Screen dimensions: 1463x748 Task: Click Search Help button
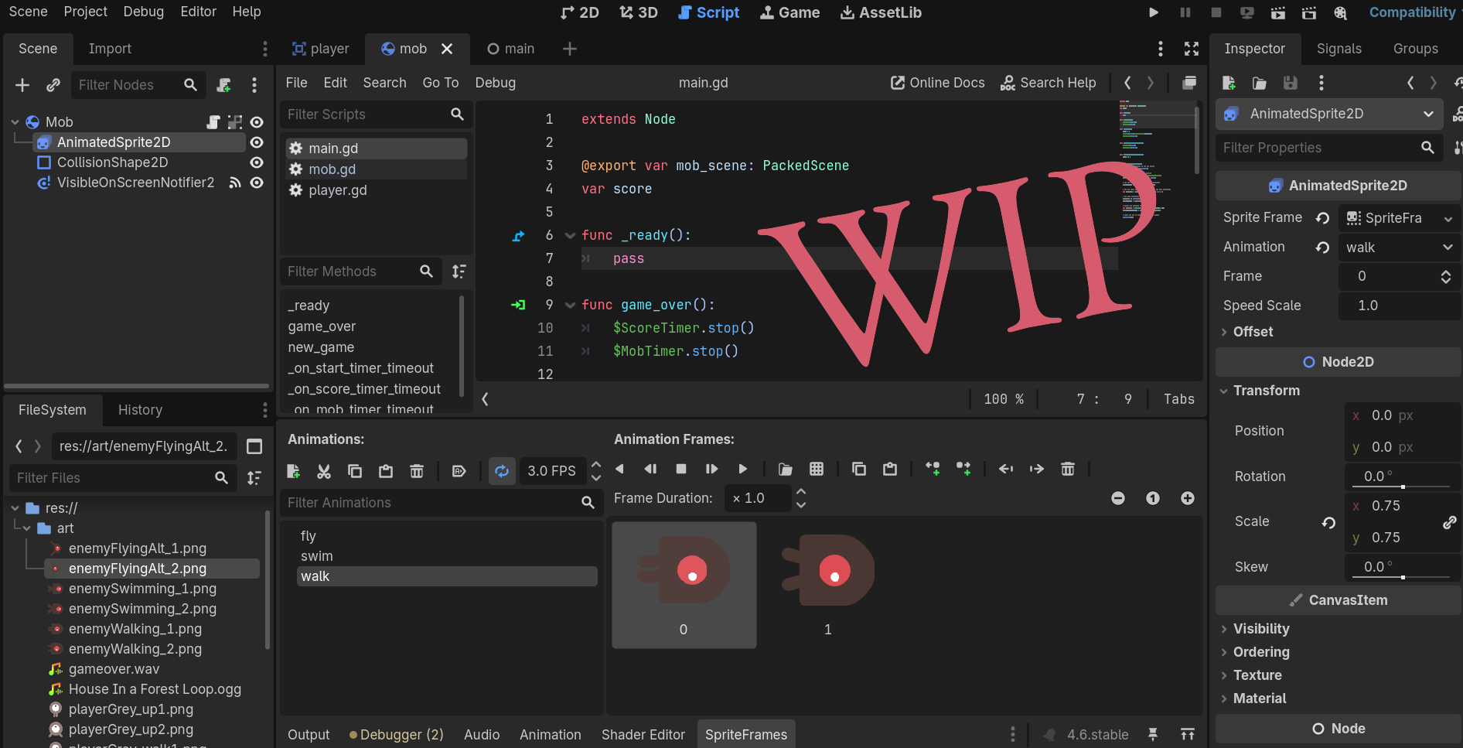1048,83
